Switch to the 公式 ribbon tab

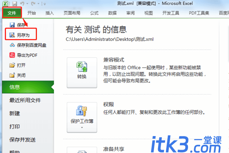tap(94, 13)
